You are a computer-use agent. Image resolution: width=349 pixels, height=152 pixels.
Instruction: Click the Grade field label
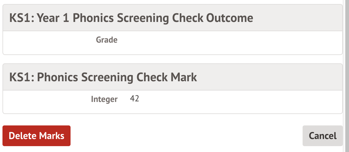(x=106, y=40)
